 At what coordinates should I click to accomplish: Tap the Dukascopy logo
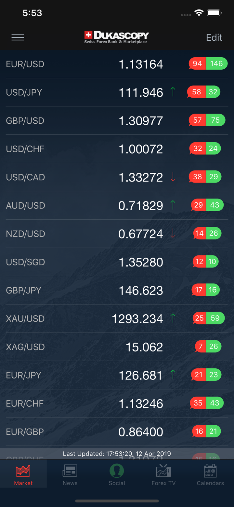pos(116,37)
